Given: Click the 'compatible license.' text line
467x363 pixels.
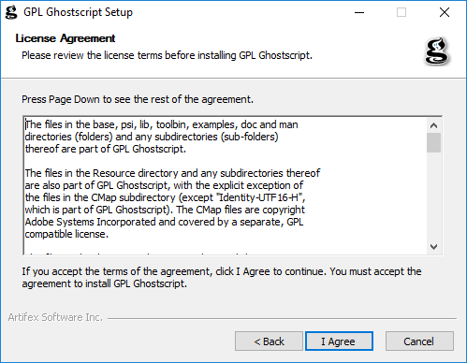Looking at the screenshot, I should point(66,234).
